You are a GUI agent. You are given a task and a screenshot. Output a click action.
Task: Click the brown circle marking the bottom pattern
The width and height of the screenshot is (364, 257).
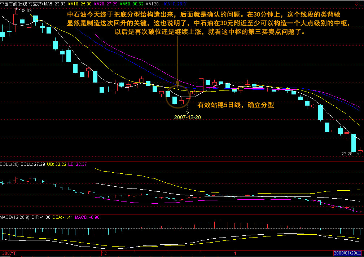pos(177,97)
